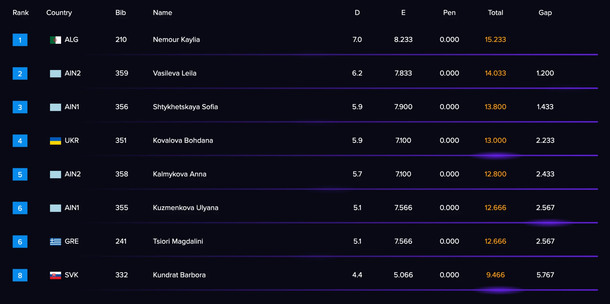Click the Algeria flag icon

pos(55,40)
